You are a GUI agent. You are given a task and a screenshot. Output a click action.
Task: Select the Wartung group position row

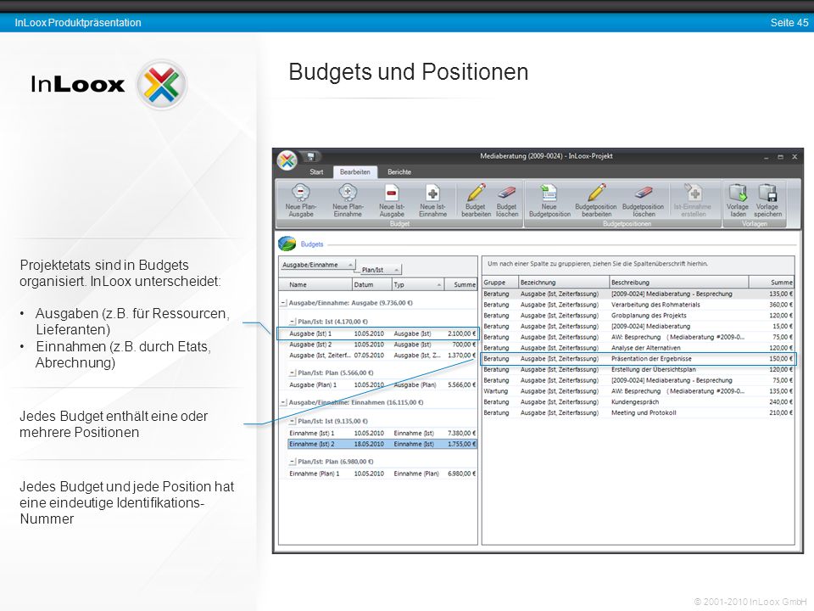point(638,391)
